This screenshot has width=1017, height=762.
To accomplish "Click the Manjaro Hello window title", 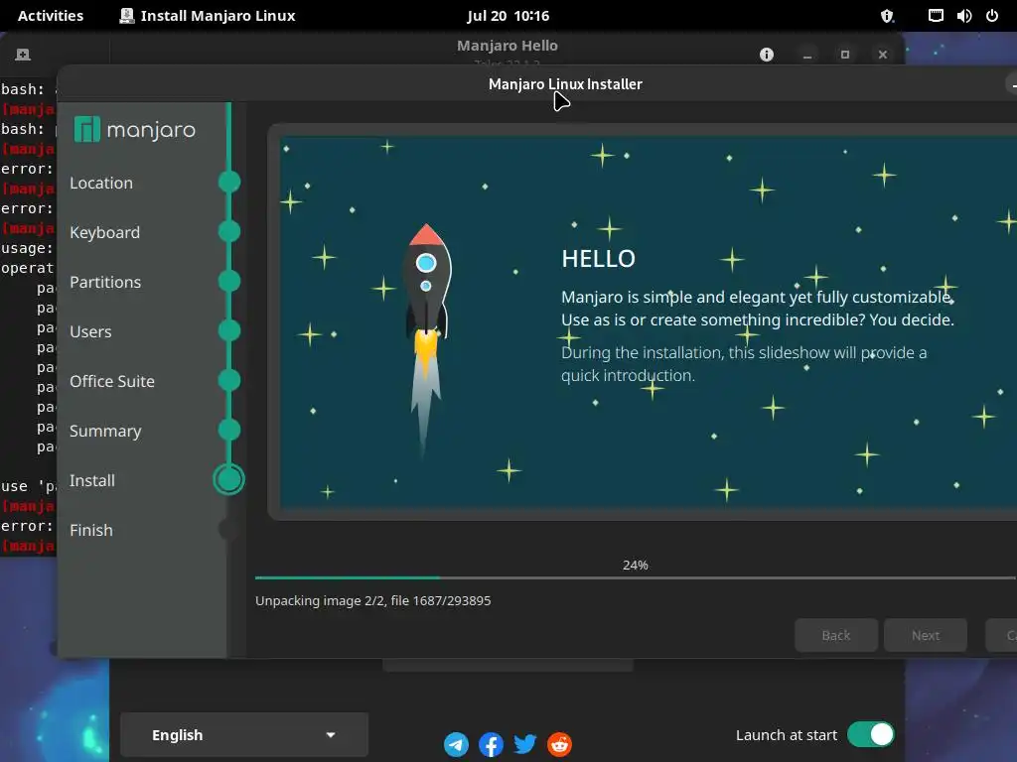I will (x=508, y=46).
